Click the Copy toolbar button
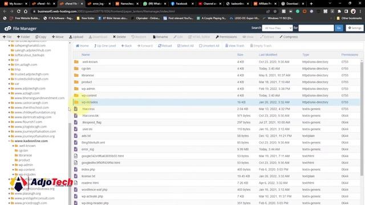This screenshot has height=205, width=365. (x=40, y=36)
